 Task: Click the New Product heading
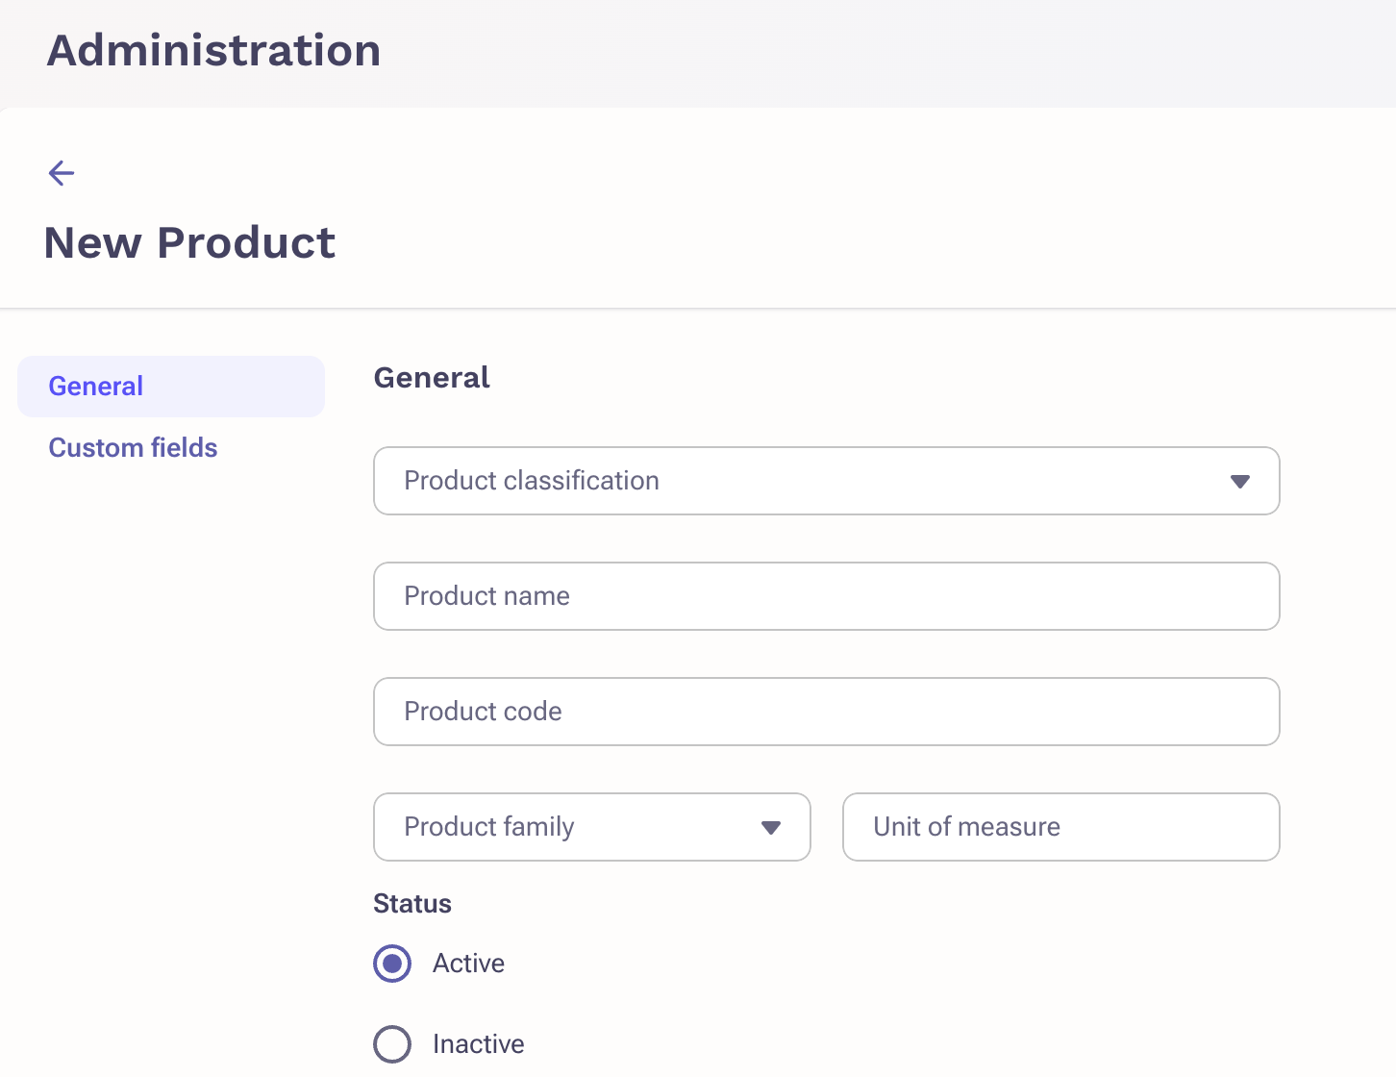(189, 242)
